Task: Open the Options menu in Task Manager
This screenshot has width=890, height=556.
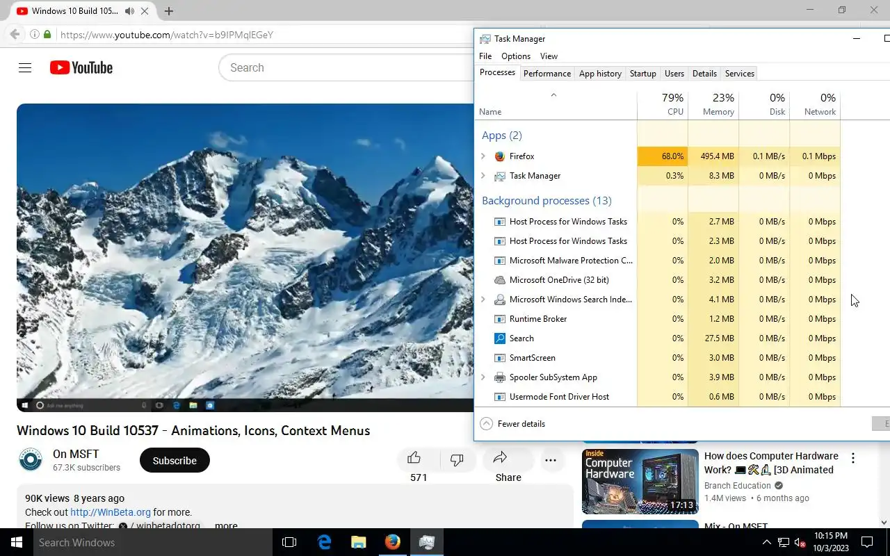Action: (x=516, y=56)
